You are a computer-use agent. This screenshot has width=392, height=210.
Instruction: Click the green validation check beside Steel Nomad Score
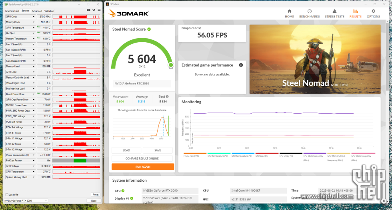coord(149,29)
